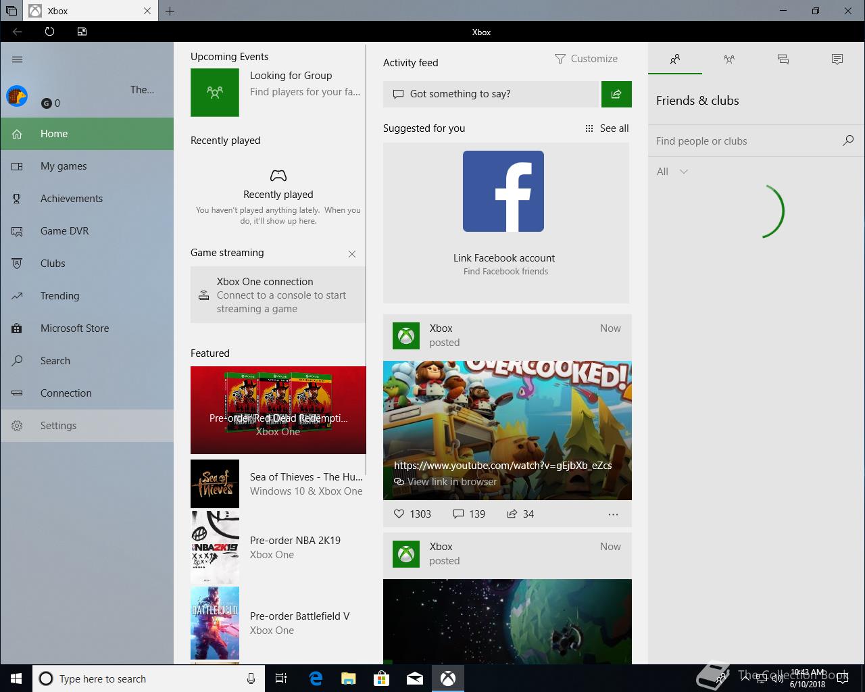Image resolution: width=865 pixels, height=692 pixels.
Task: Click the back arrow in title bar
Action: click(x=18, y=32)
